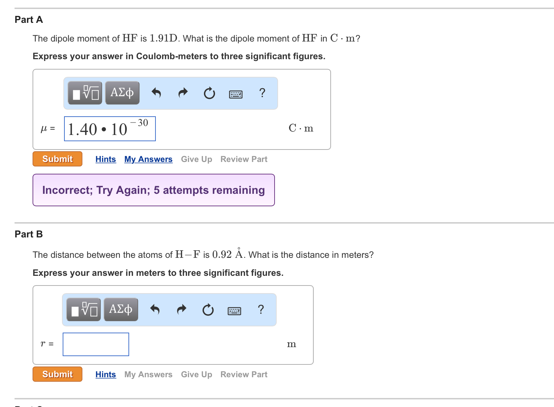Submit the Part B answer
The width and height of the screenshot is (554, 407).
click(57, 374)
